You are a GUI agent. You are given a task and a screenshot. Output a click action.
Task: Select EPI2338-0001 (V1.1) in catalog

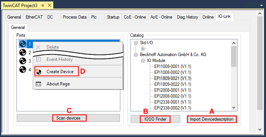coord(173,102)
